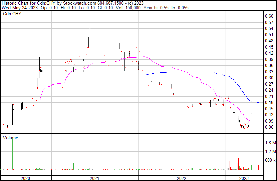
Task: Select the 2022 year label on timeline
Action: [182, 178]
